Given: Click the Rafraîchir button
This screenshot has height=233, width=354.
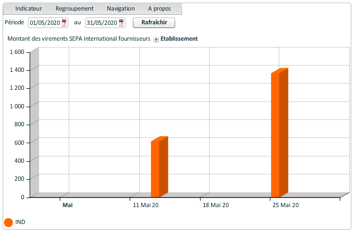Looking at the screenshot, I should tap(154, 23).
